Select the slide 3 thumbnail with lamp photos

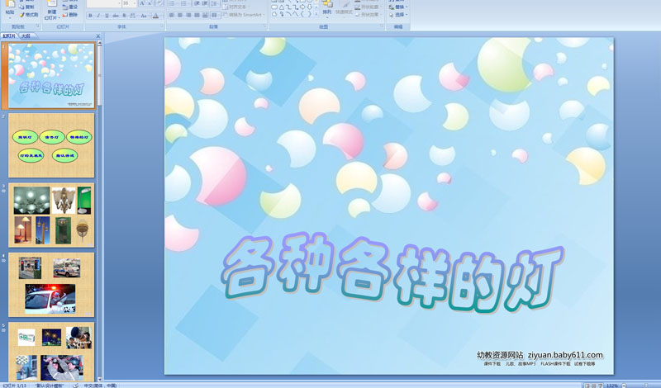tap(51, 215)
